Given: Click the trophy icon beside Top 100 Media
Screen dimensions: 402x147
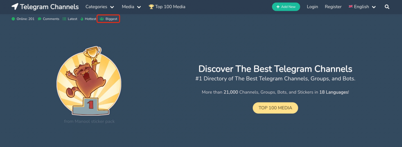Looking at the screenshot, I should (x=151, y=7).
